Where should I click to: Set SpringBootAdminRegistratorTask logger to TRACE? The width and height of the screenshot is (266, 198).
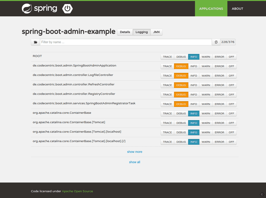pos(167,104)
